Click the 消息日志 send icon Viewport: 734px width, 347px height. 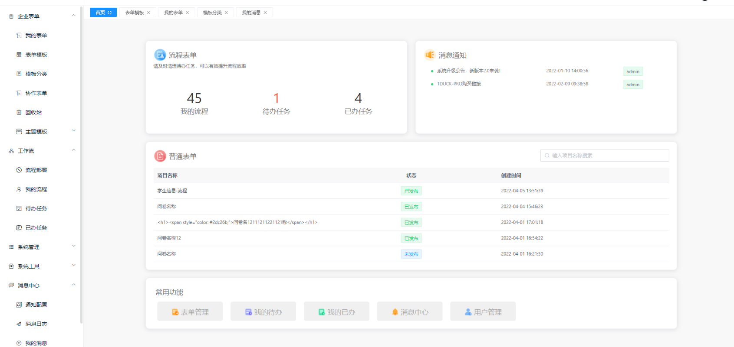(19, 324)
